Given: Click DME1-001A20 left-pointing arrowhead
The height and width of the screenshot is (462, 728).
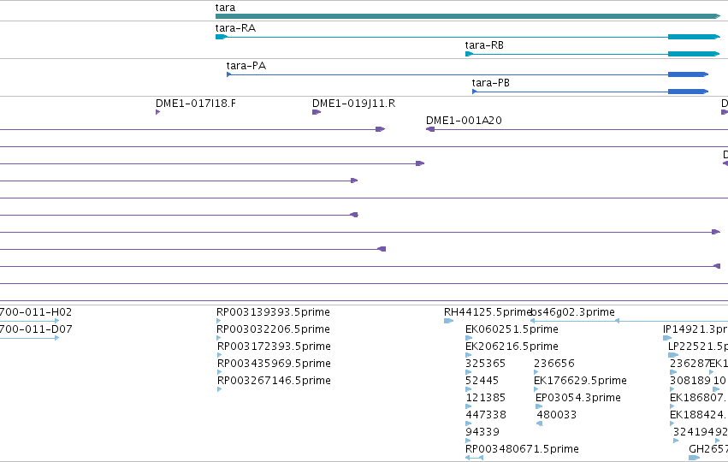Looking at the screenshot, I should [430, 129].
